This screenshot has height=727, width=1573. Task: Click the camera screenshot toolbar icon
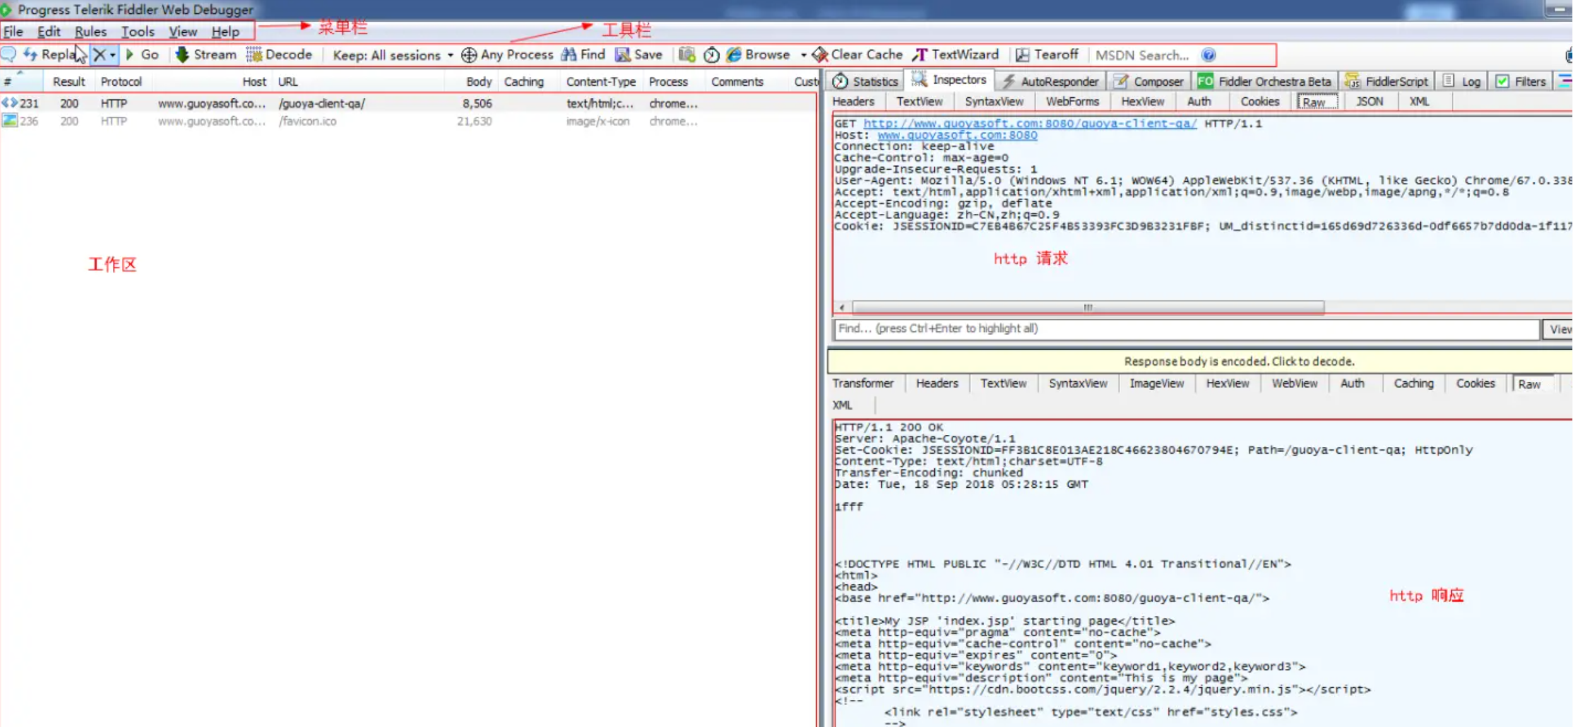coord(687,55)
